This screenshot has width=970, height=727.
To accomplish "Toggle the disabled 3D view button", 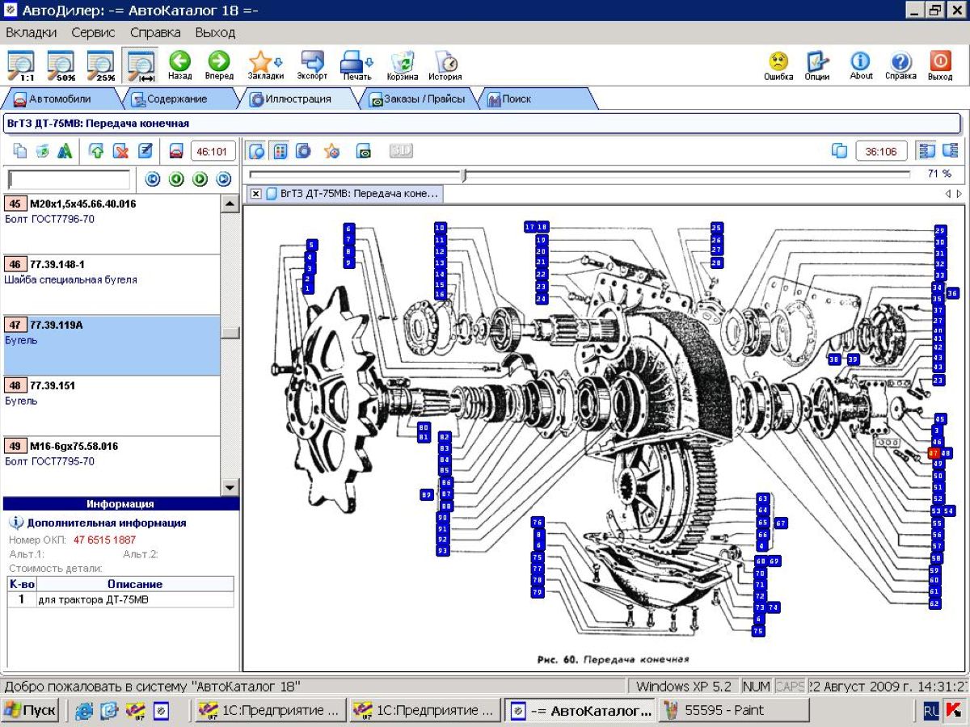I will coord(401,151).
